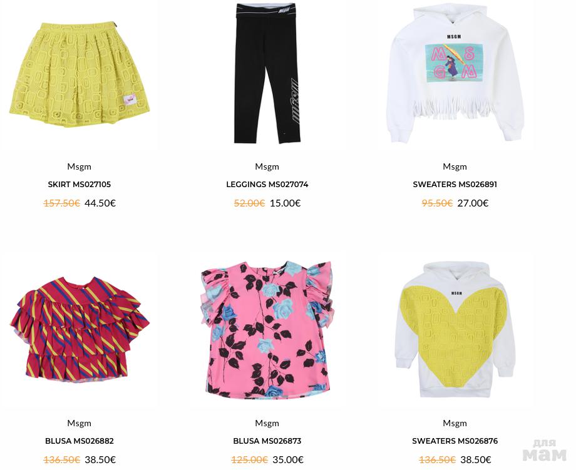Image resolution: width=576 pixels, height=470 pixels.
Task: Click the BLUSA MS026882 product title
Action: (80, 441)
